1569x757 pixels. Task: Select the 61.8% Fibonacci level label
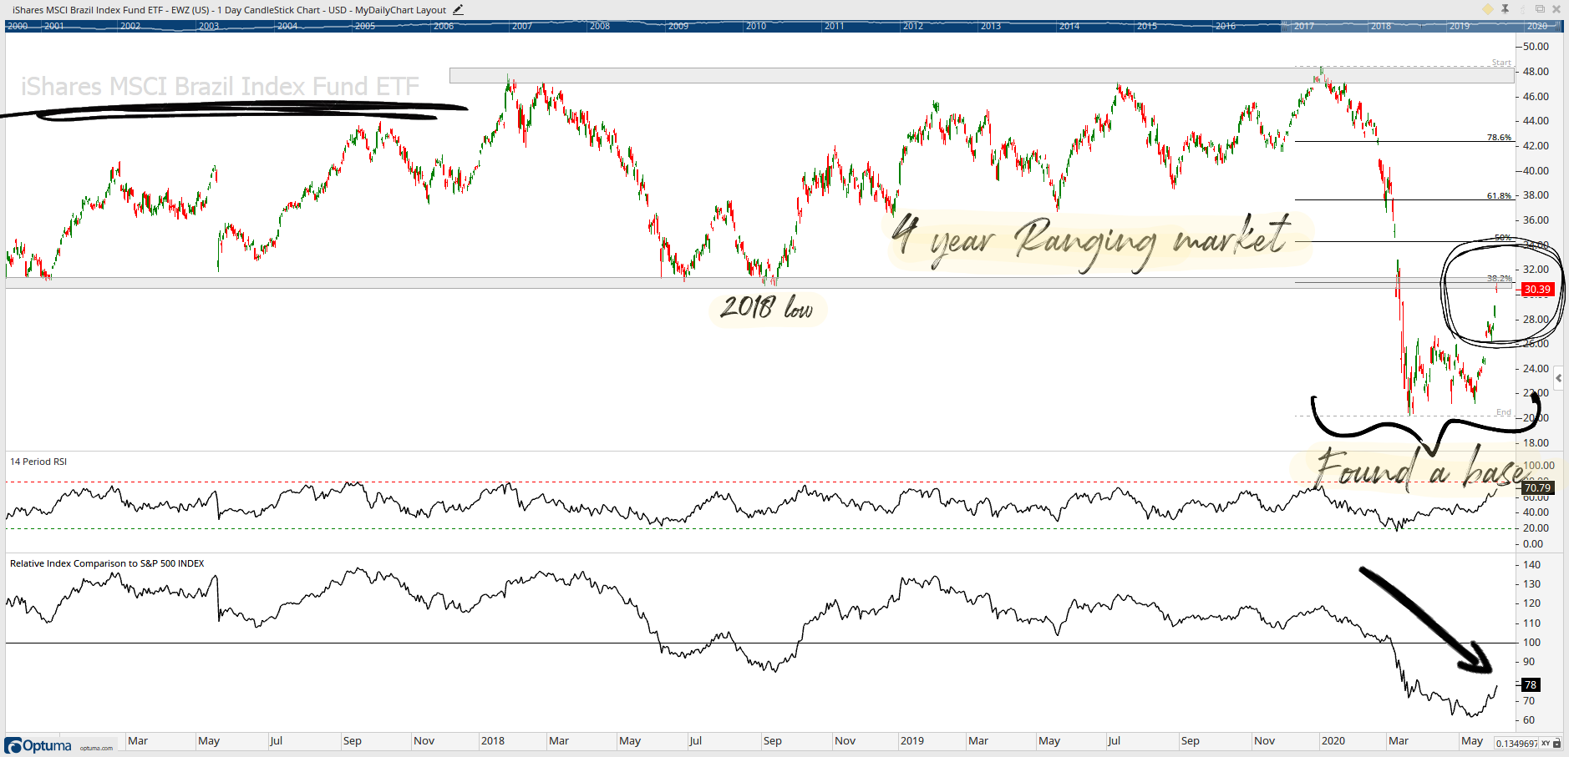tap(1499, 196)
